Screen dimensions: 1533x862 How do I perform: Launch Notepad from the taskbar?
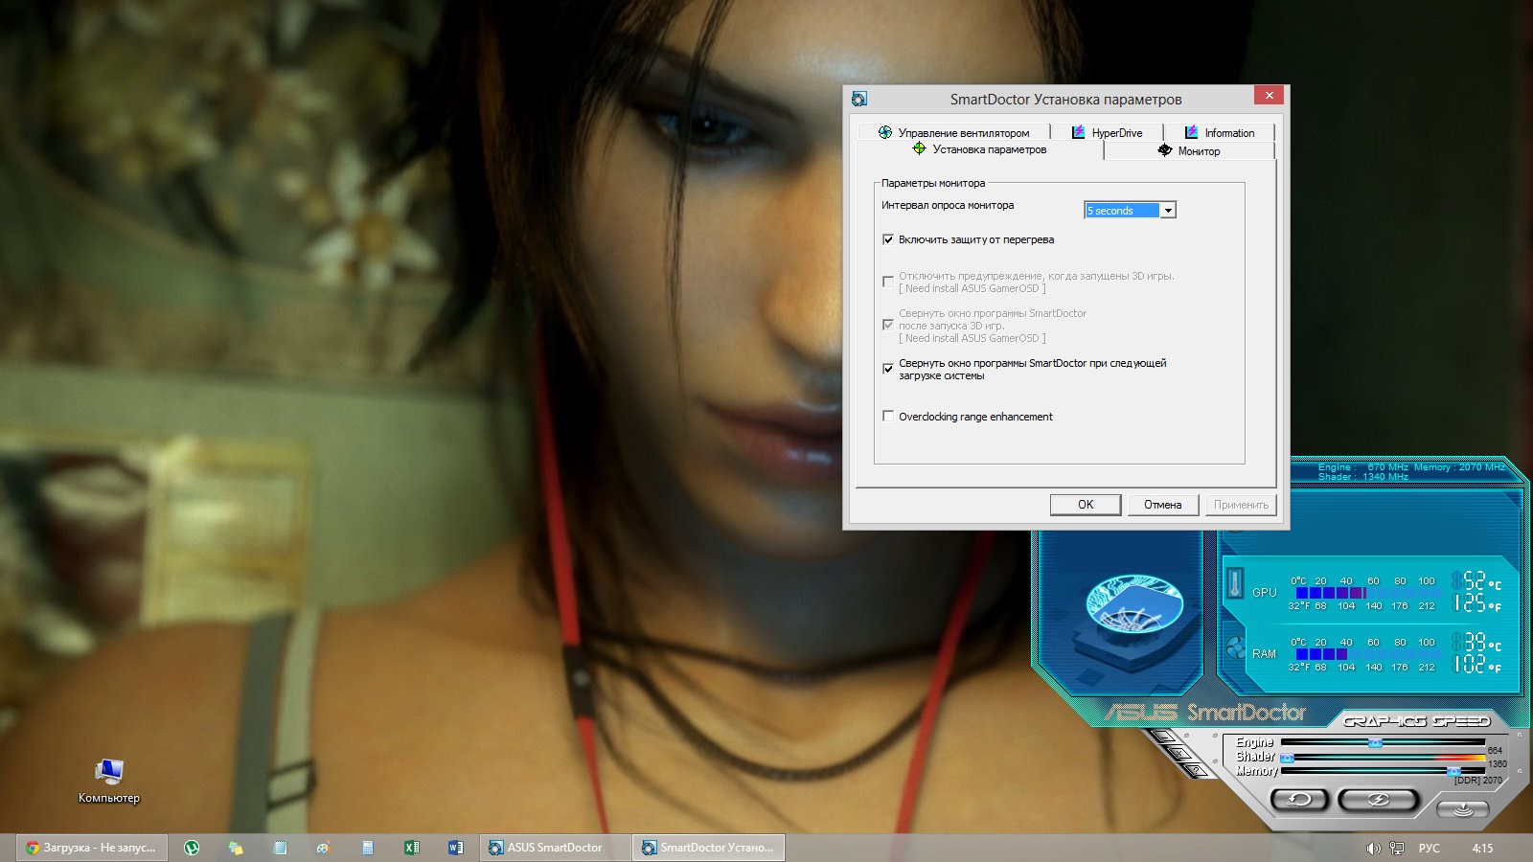[280, 848]
